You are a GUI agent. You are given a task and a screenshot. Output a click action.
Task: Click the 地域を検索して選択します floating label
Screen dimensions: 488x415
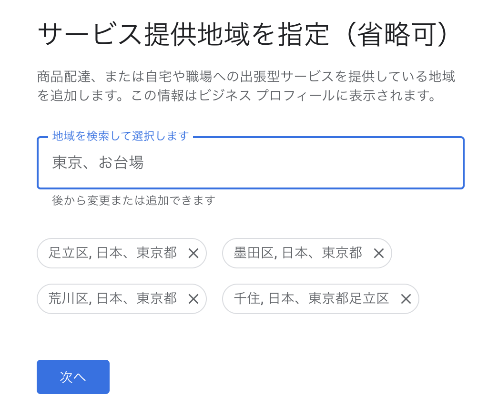121,136
